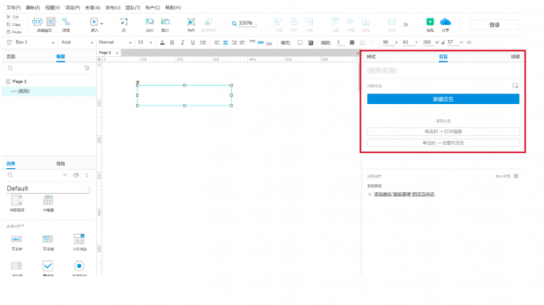Click the X position field
The height and width of the screenshot is (305, 544).
pyautogui.click(x=388, y=42)
